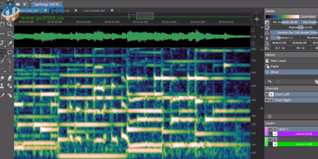Screen dimensions: 318x159
Task: Click timeline ruler at 00:01:02.000
Action: coord(140,22)
